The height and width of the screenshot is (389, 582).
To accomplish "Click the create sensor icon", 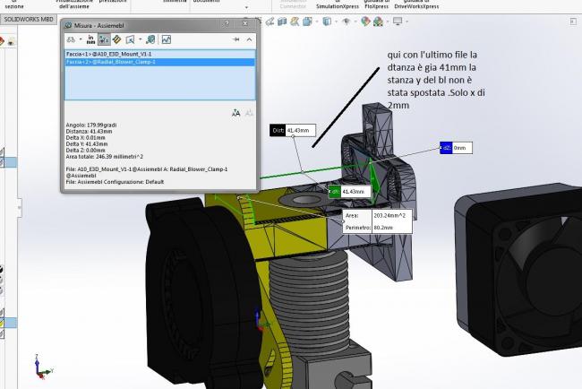I will 166,39.
